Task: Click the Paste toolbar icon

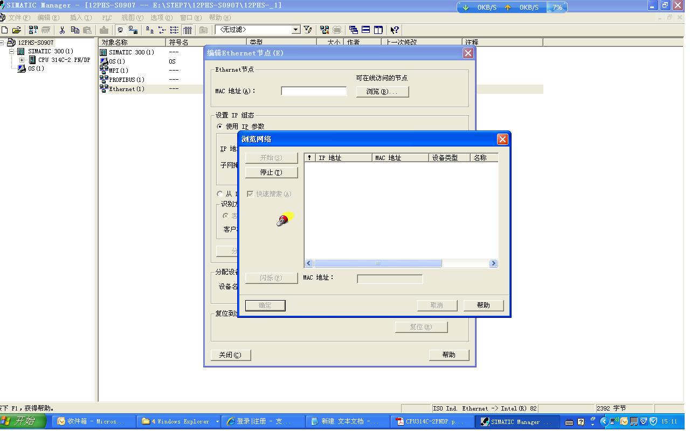Action: point(87,30)
